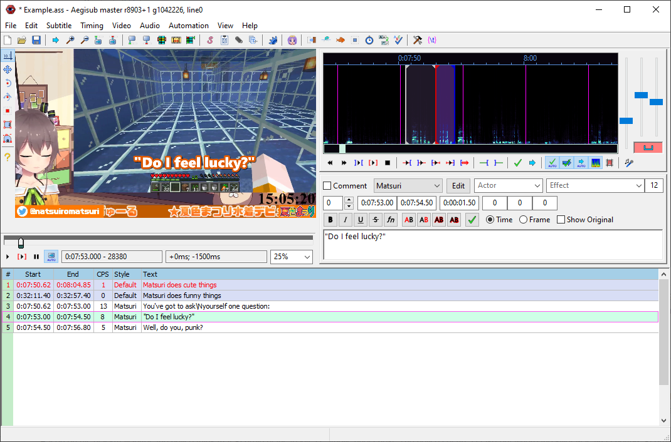Toggle karaoke mode microphone icon

[x=629, y=163]
